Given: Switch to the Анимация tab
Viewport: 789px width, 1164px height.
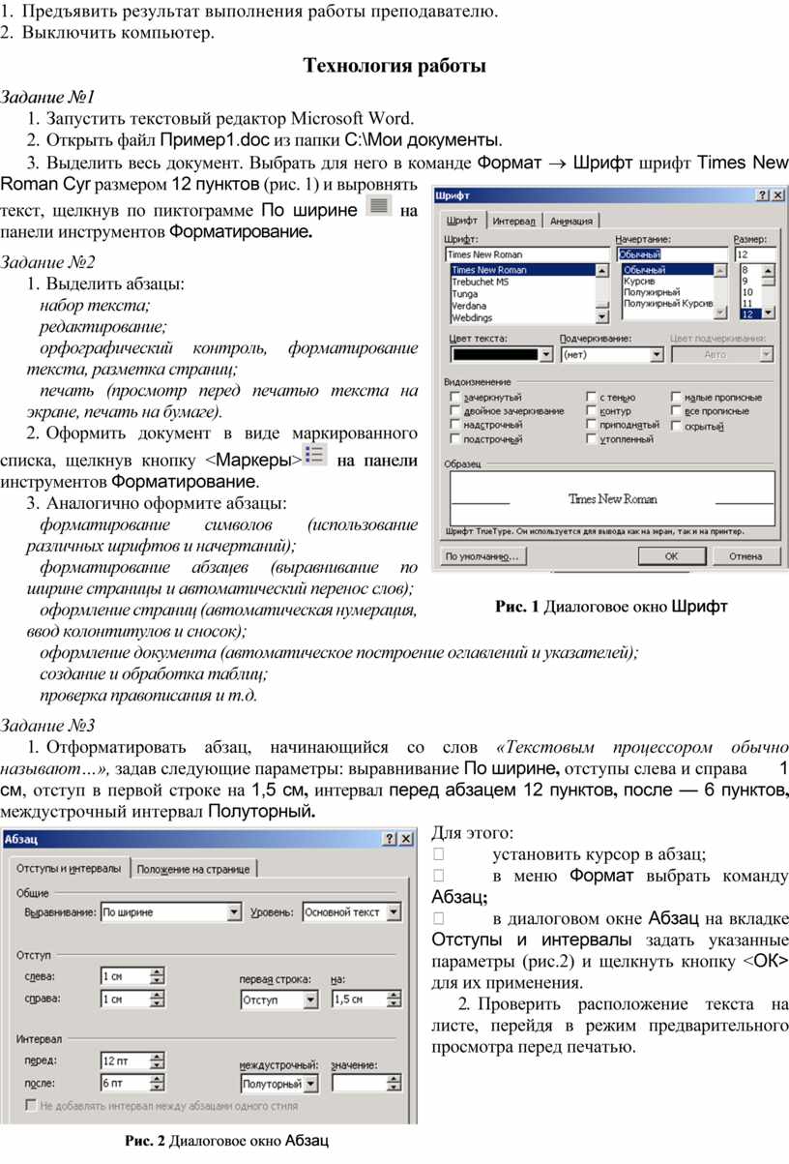Looking at the screenshot, I should tap(571, 222).
